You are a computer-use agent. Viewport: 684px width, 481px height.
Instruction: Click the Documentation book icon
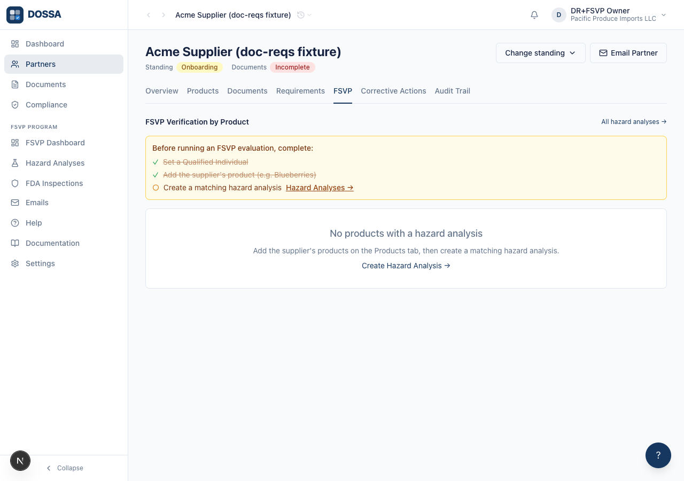[15, 243]
